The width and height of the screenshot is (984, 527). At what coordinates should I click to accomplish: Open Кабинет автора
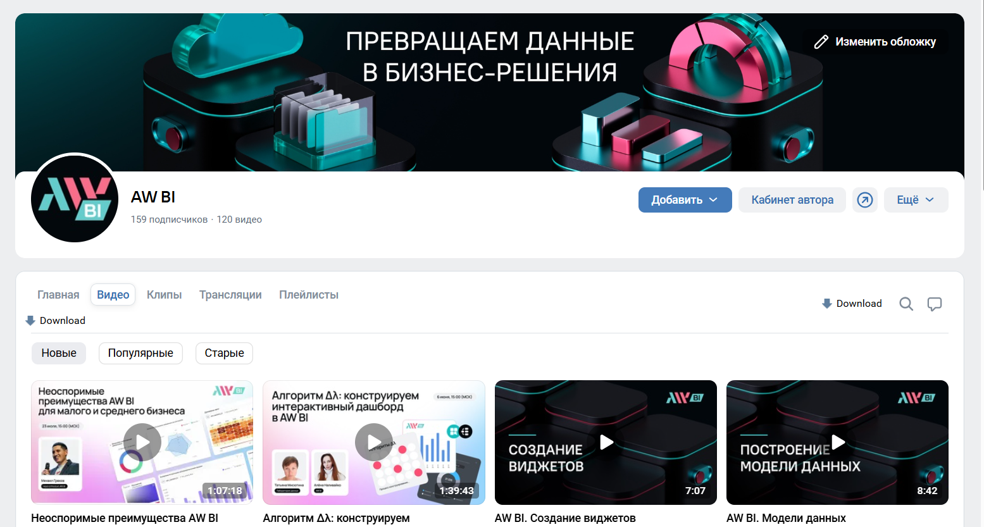(792, 200)
